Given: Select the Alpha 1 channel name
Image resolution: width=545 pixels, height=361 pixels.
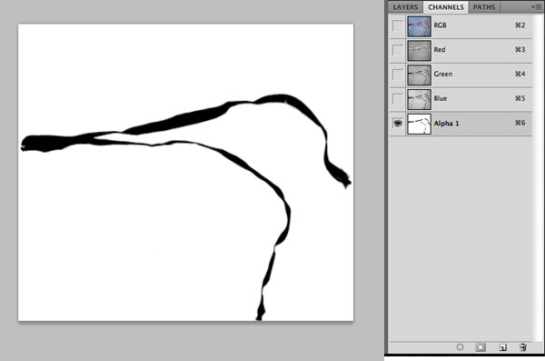Looking at the screenshot, I should click(447, 124).
